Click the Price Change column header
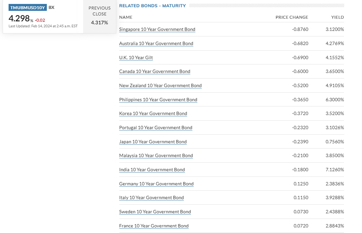This screenshot has height=233, width=362. tap(292, 17)
